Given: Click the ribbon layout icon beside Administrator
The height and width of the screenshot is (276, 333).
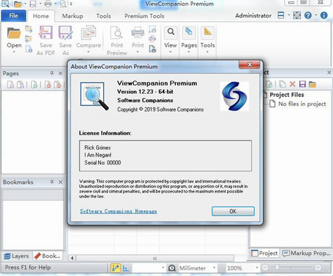Looking at the screenshot, I should (281, 15).
